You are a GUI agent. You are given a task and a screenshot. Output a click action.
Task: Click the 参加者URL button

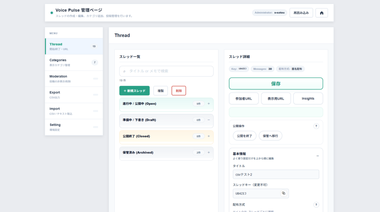[x=243, y=99]
